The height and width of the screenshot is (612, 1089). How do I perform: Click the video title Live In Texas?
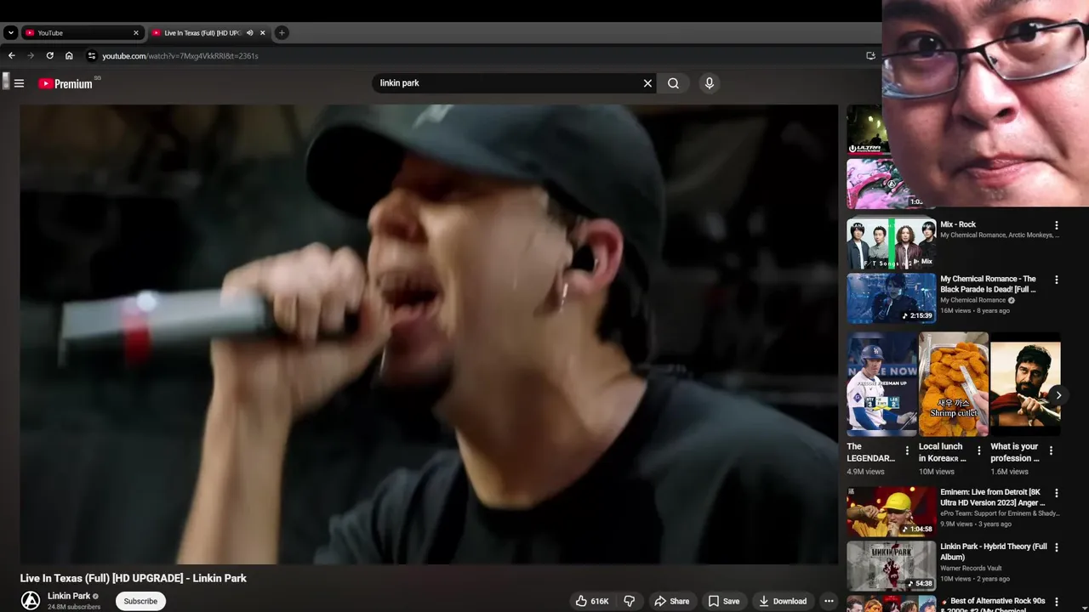tap(134, 578)
